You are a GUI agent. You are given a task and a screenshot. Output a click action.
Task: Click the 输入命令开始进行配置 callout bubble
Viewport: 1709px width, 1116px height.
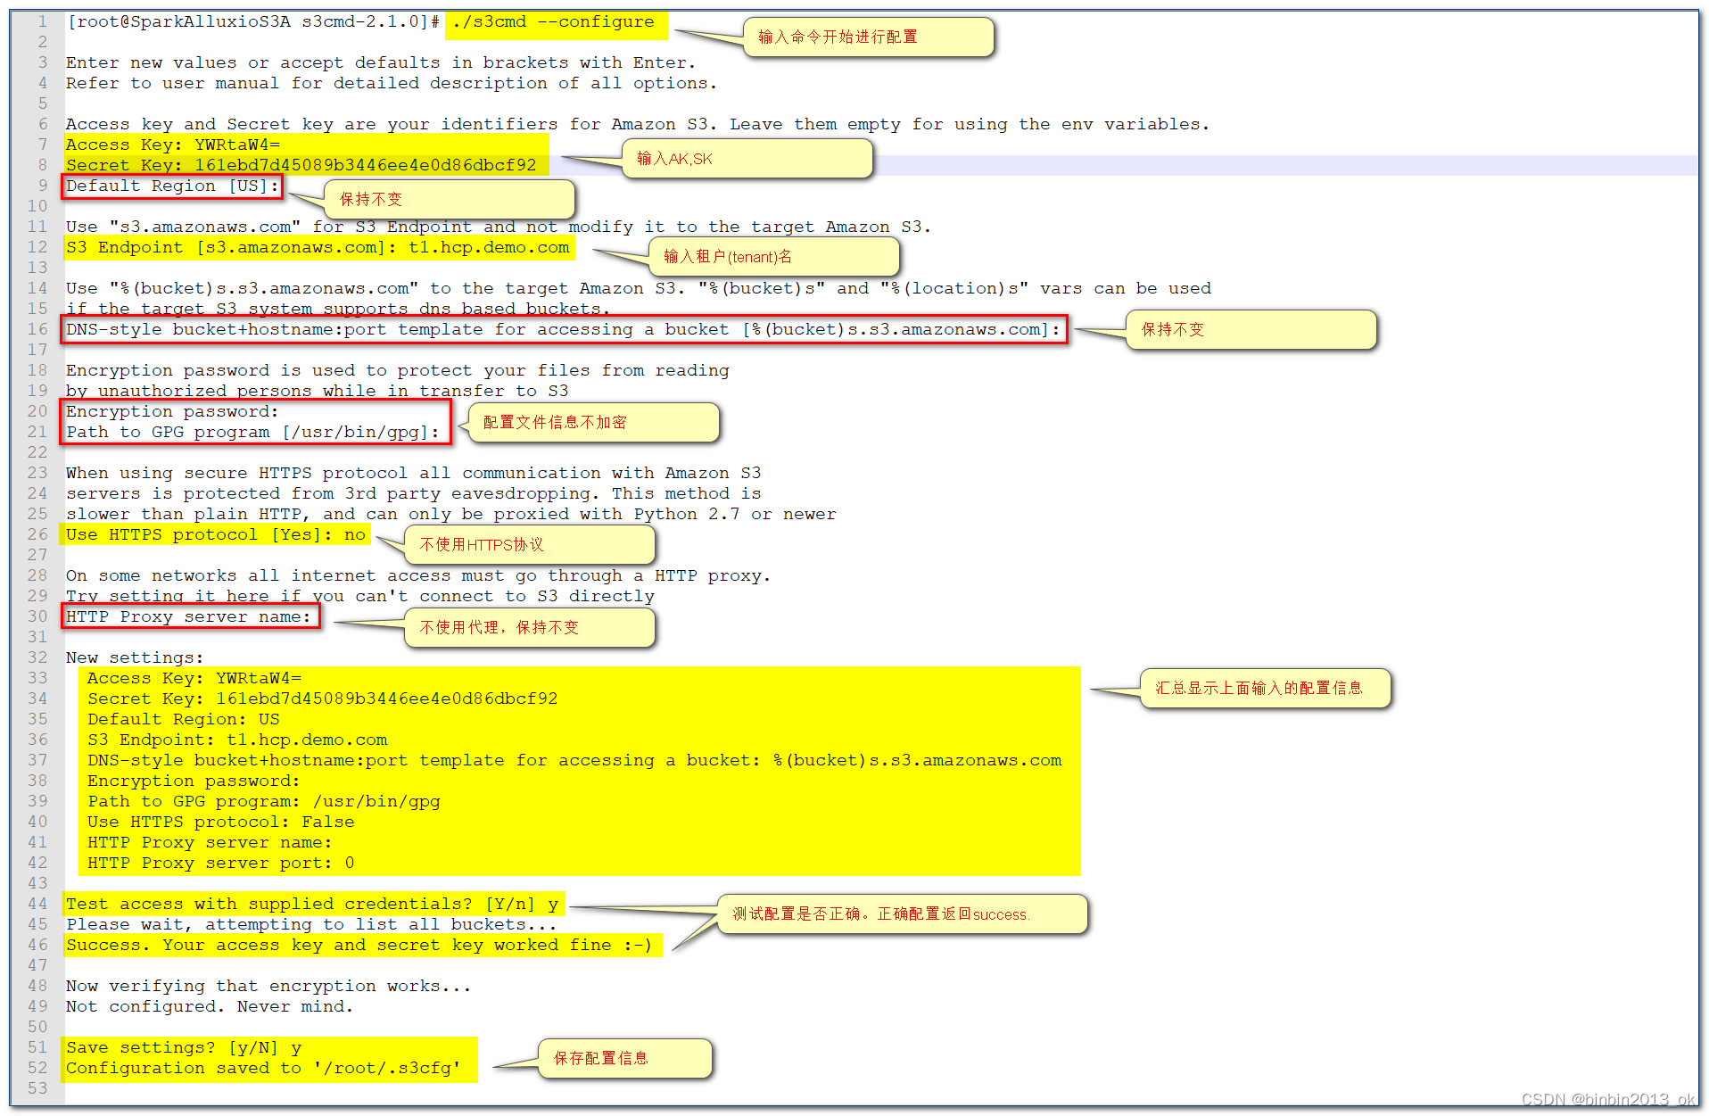click(x=867, y=37)
